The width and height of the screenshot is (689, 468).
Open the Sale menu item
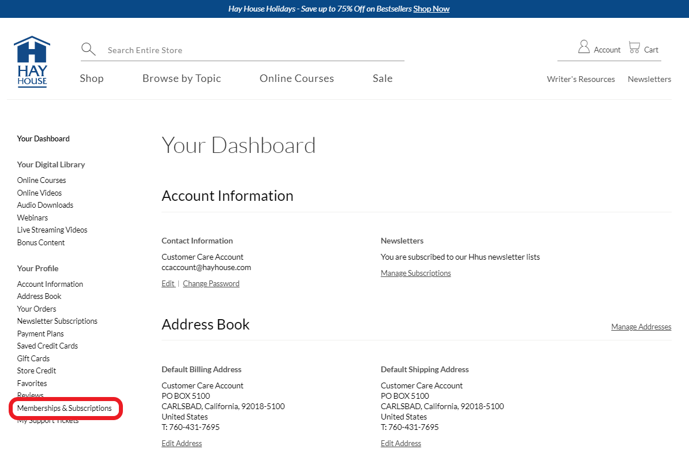coord(383,78)
